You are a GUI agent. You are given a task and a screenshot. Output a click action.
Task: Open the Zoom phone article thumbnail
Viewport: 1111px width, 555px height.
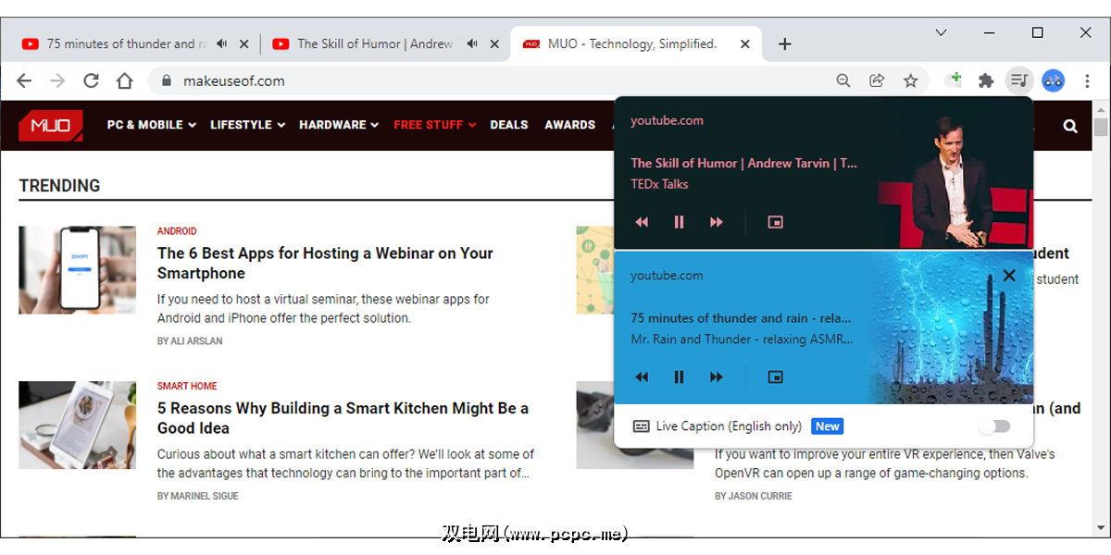click(77, 270)
